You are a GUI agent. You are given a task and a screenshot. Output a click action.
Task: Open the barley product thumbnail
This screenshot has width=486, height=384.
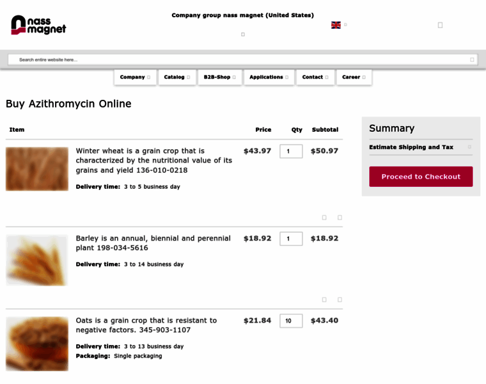pyautogui.click(x=37, y=260)
